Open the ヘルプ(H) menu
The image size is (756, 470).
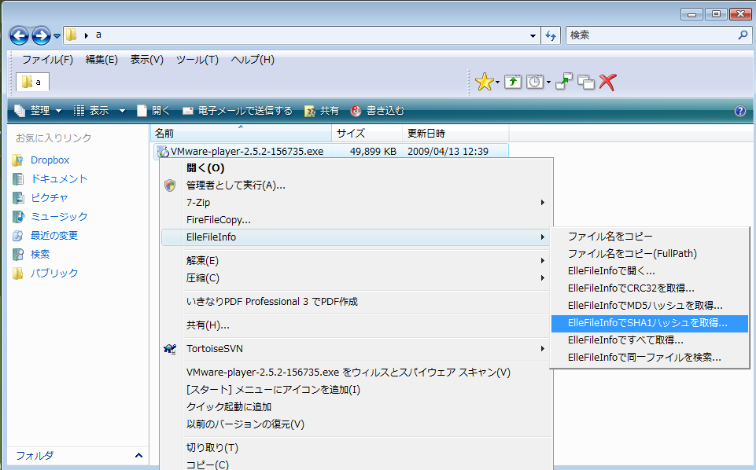pyautogui.click(x=253, y=59)
